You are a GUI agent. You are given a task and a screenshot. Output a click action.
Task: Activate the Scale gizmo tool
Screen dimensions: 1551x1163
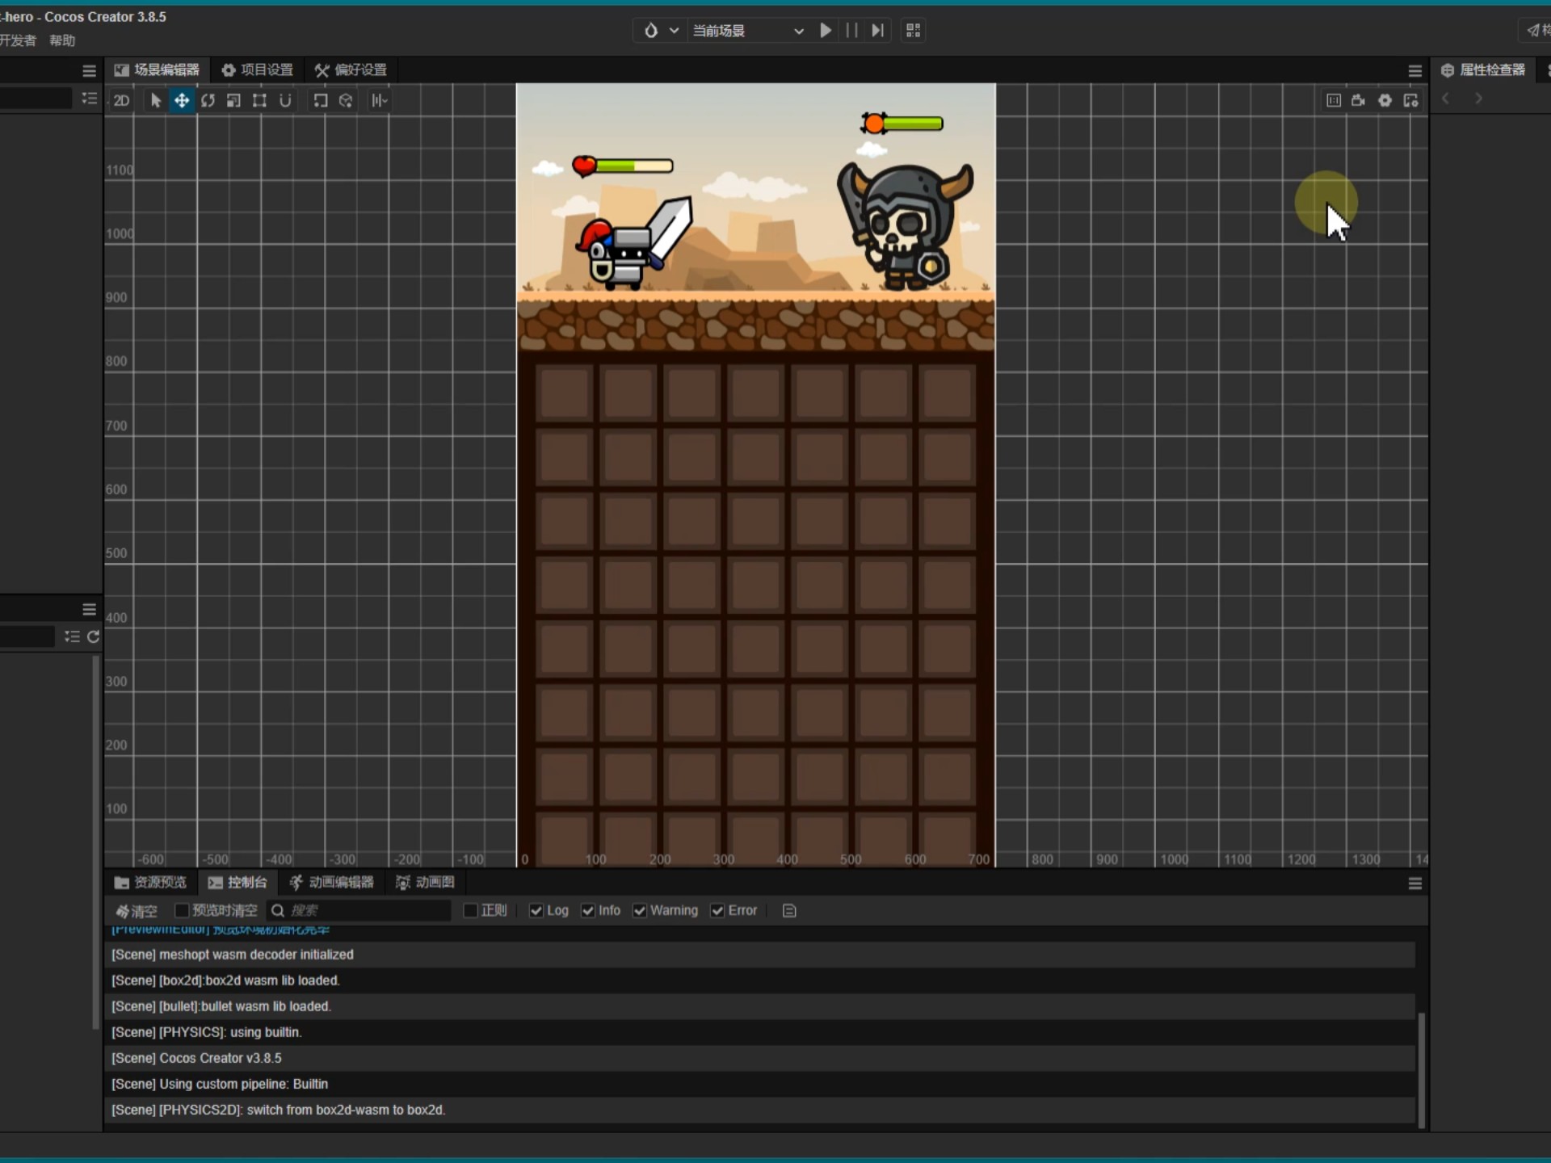pyautogui.click(x=233, y=100)
